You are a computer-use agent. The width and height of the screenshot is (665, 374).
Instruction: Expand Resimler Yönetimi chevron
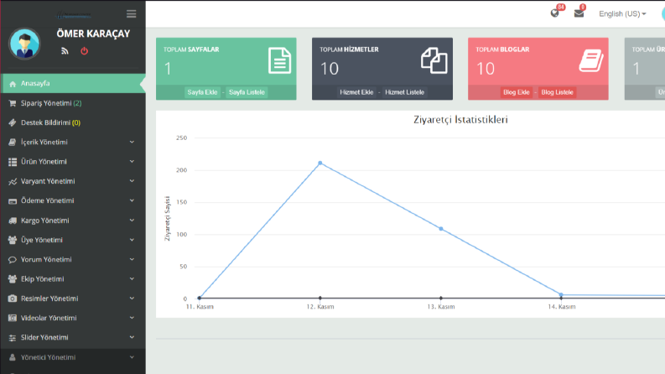(132, 299)
